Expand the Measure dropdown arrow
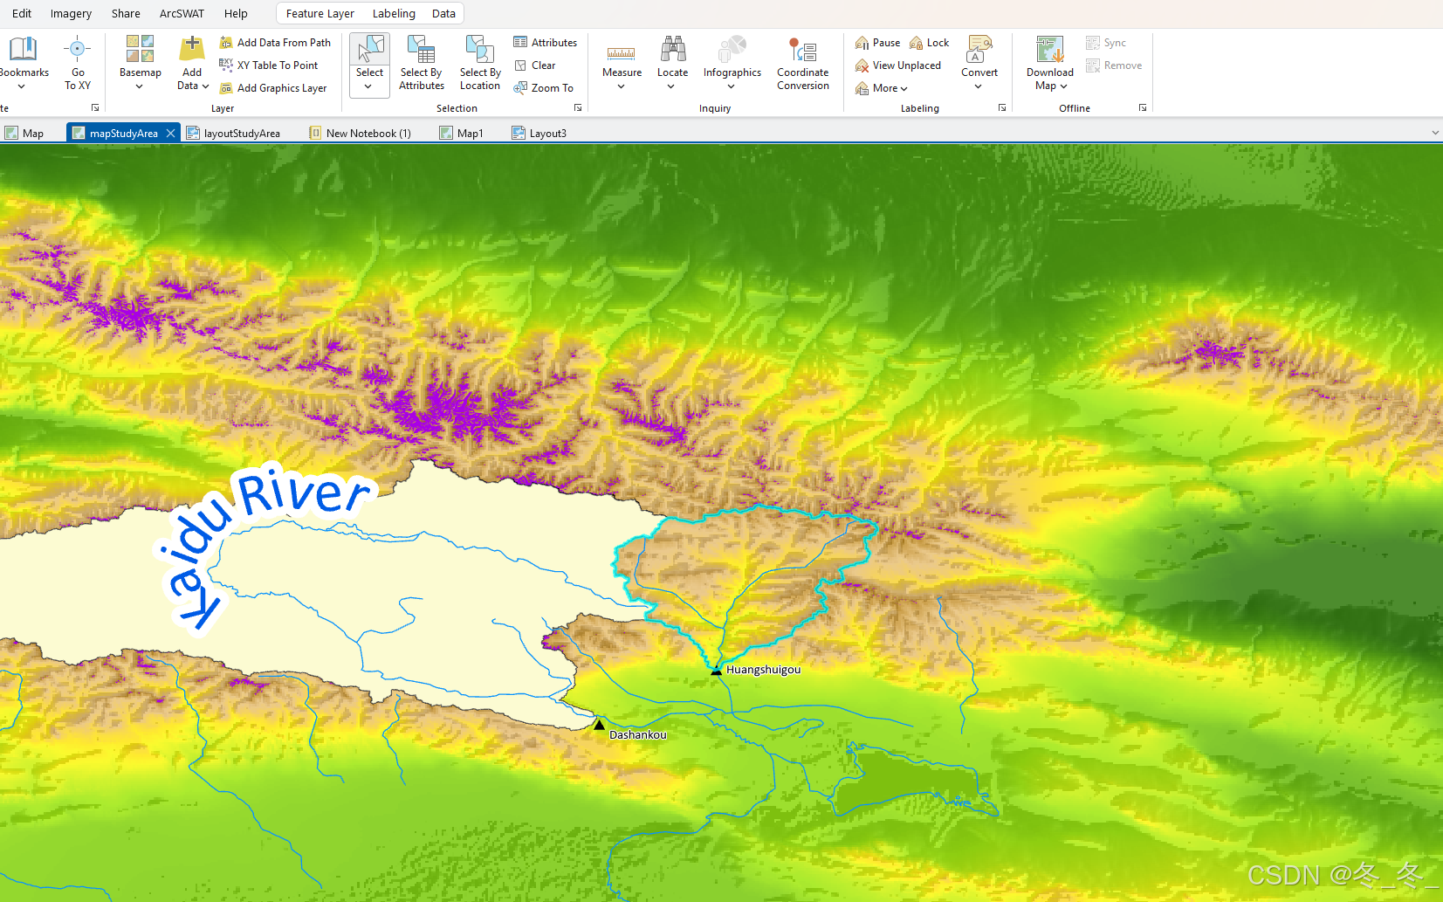 (622, 86)
